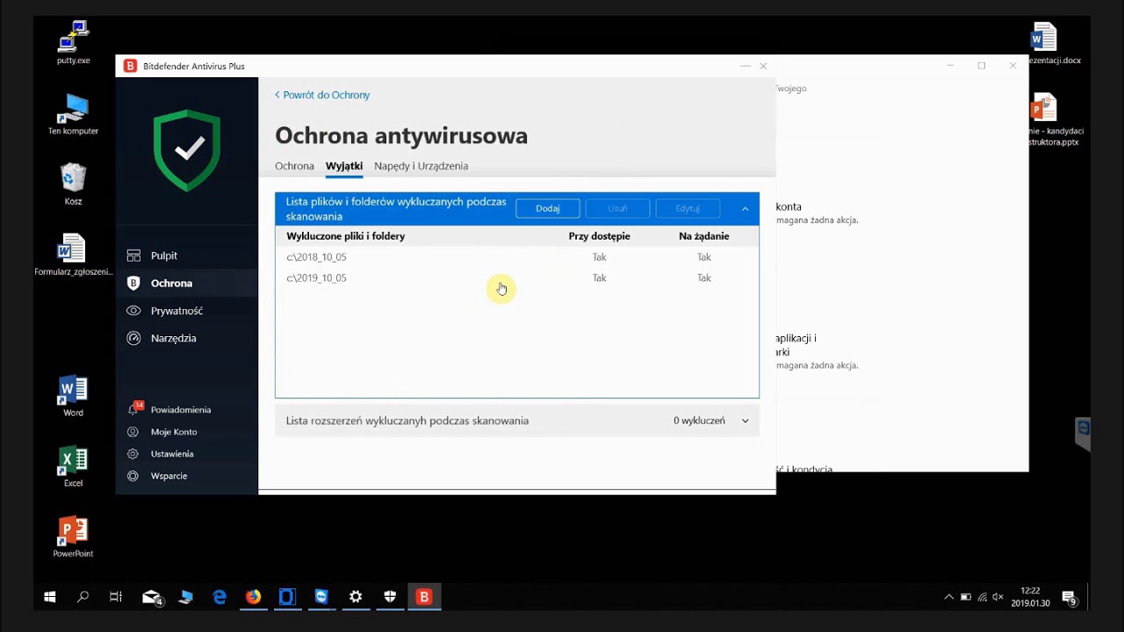This screenshot has width=1124, height=632.
Task: Go back via Powrót do Ochrony link
Action: [322, 95]
